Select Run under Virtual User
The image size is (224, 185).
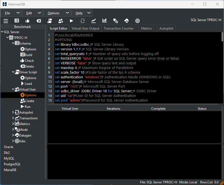[x=26, y=107]
